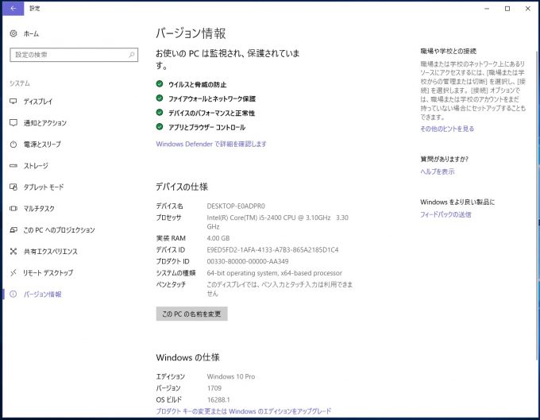
Task: Open ヘルプを表示 link
Action: [x=438, y=171]
